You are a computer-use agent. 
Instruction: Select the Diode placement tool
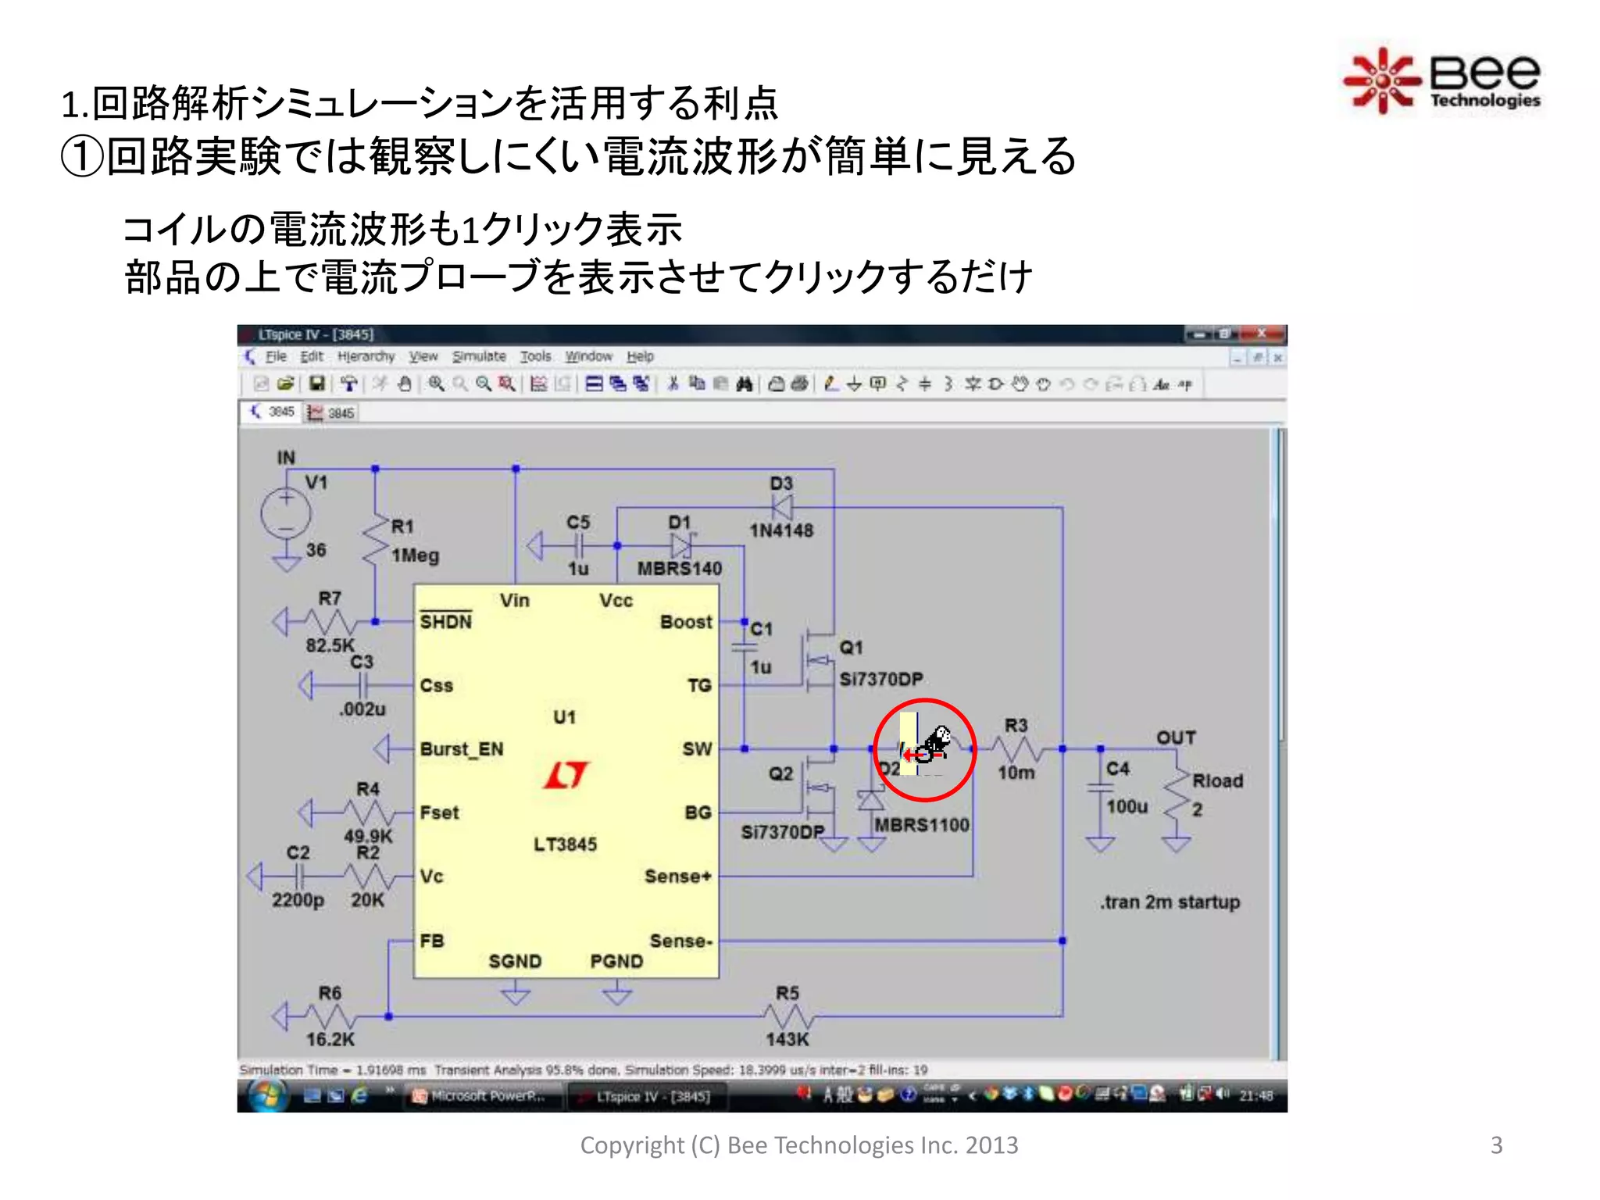click(972, 384)
